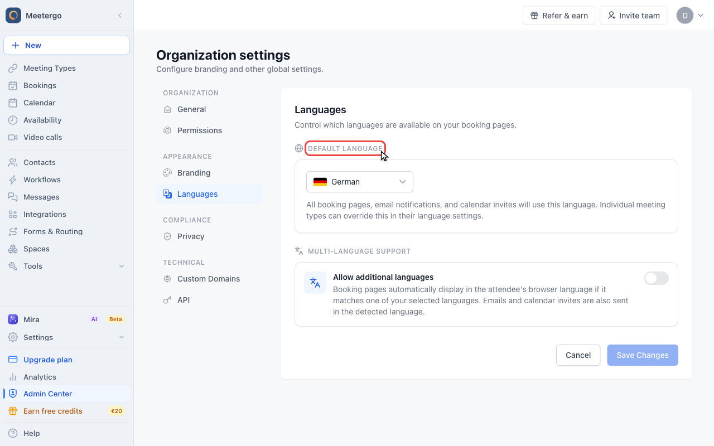Click the Integrations label
This screenshot has height=446, width=714.
pos(45,214)
